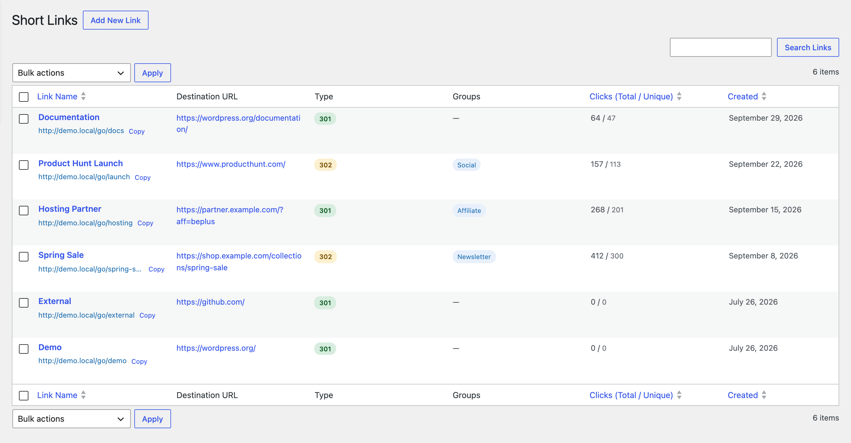Copy the Hosting Partner short link
The height and width of the screenshot is (443, 851).
click(x=145, y=223)
